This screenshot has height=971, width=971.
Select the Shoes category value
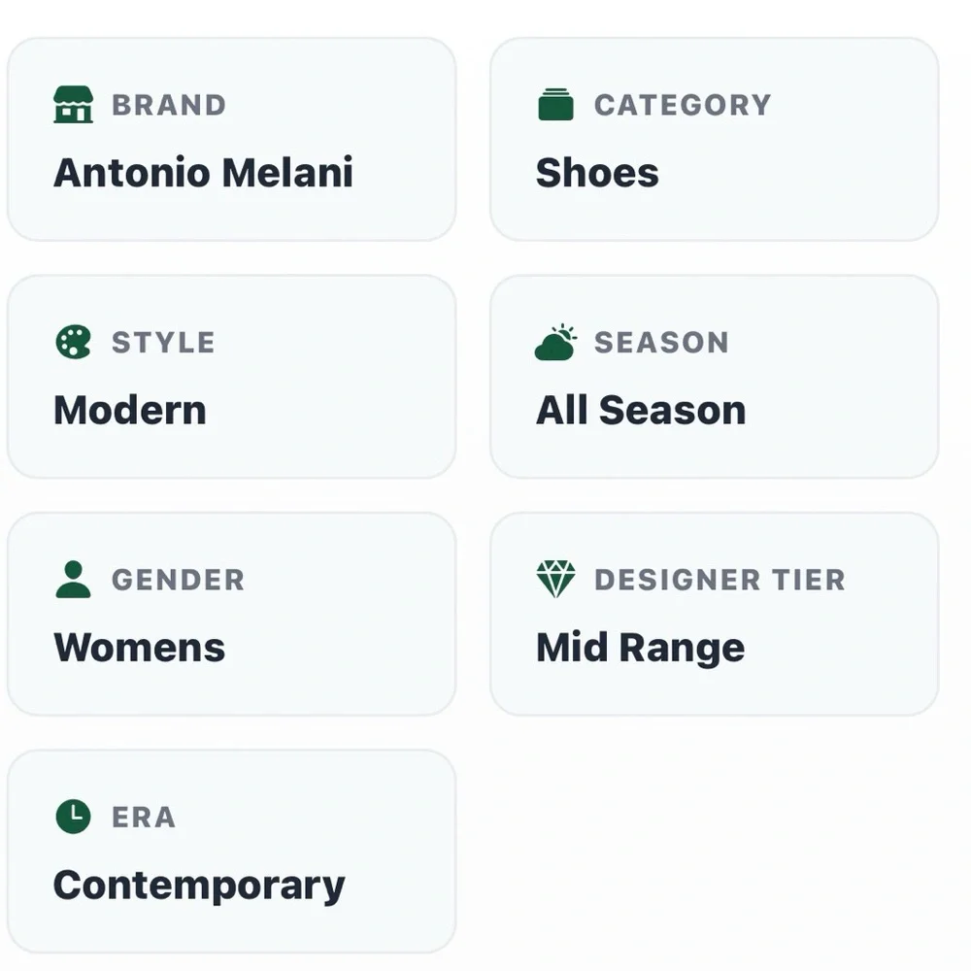597,172
